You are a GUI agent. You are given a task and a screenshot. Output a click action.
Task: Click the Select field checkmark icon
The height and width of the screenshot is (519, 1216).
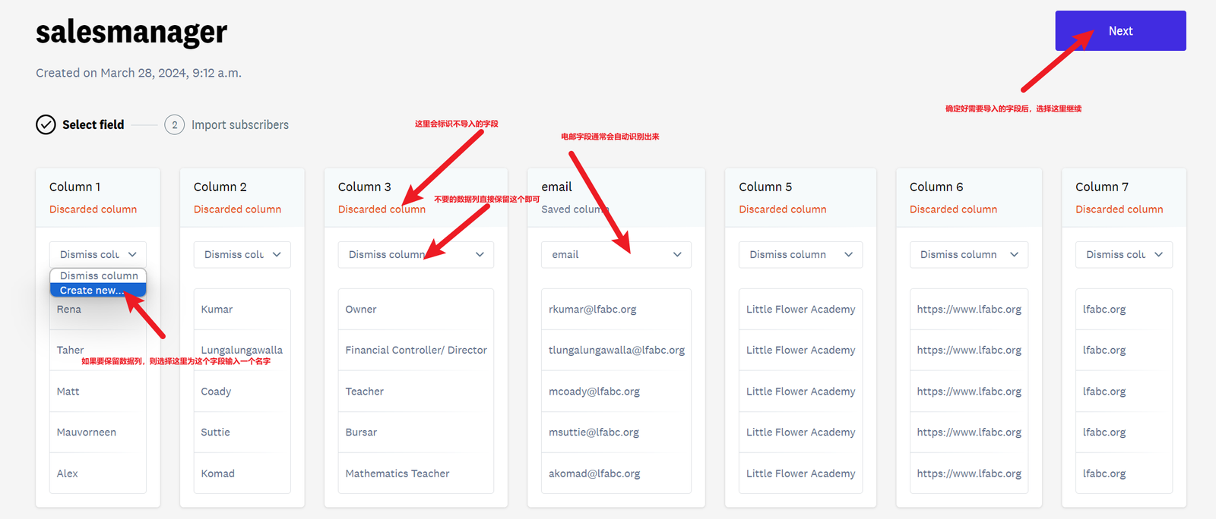(x=46, y=124)
